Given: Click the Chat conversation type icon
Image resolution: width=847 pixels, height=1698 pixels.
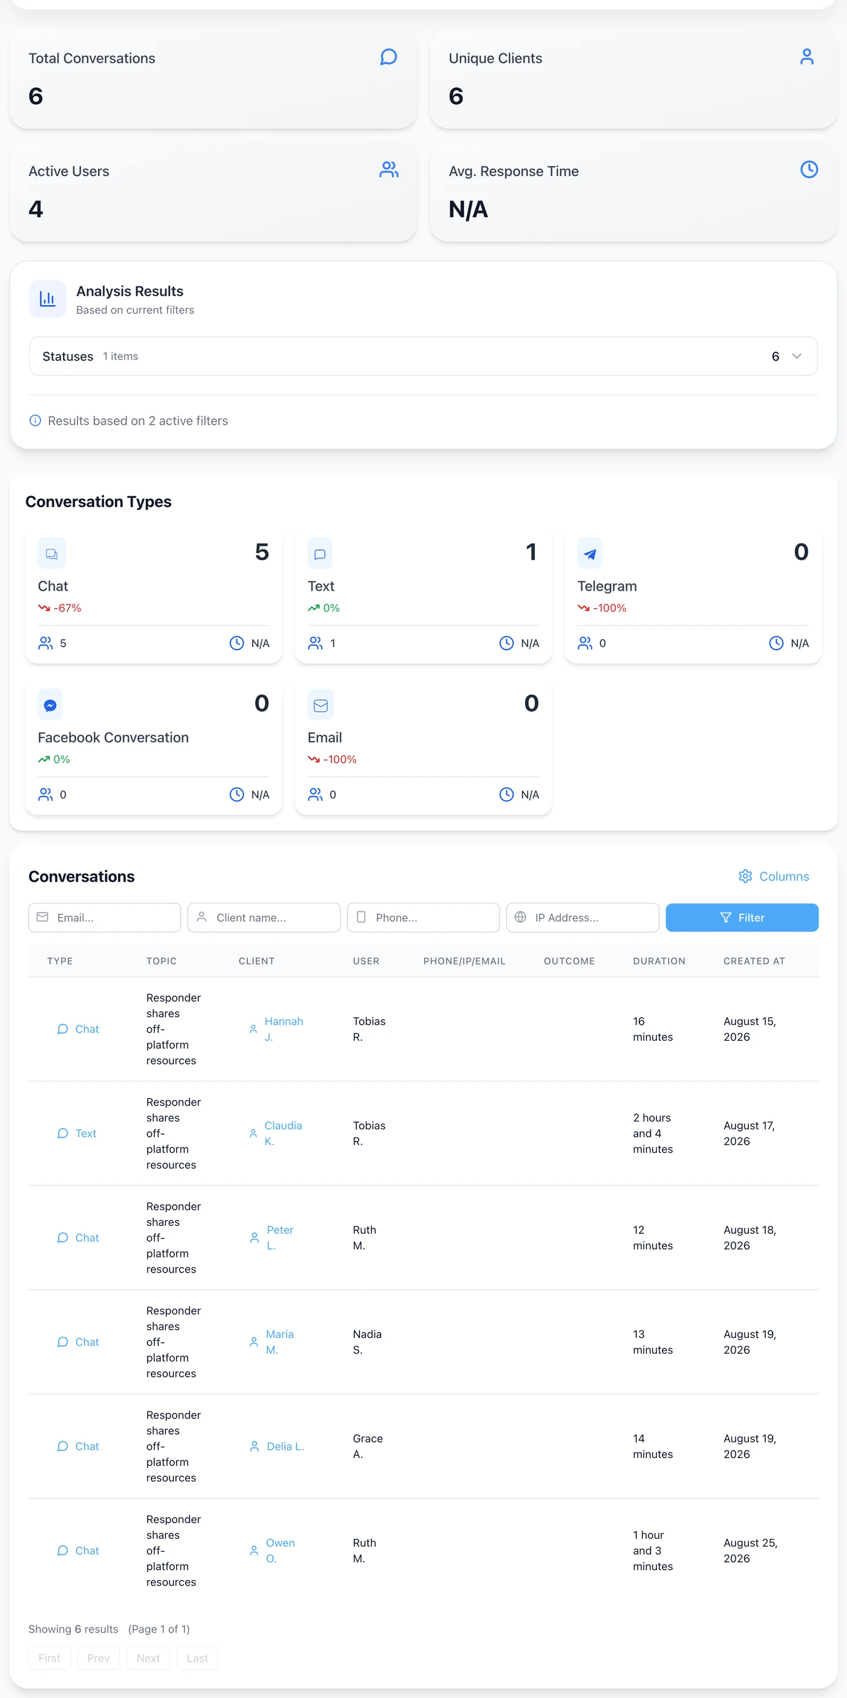Looking at the screenshot, I should pos(51,554).
